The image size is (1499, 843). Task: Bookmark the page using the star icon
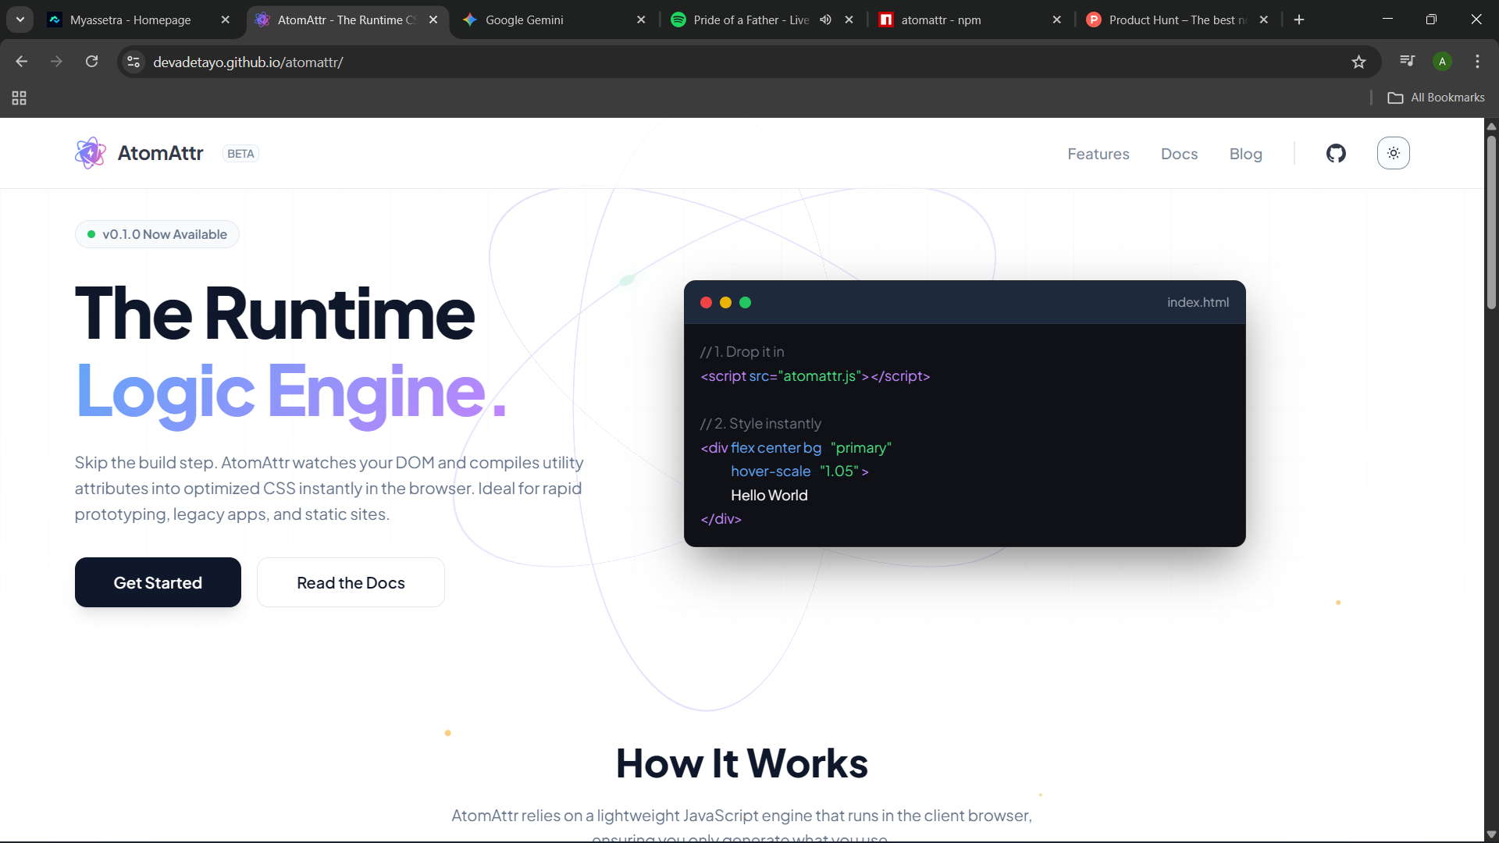pyautogui.click(x=1358, y=62)
